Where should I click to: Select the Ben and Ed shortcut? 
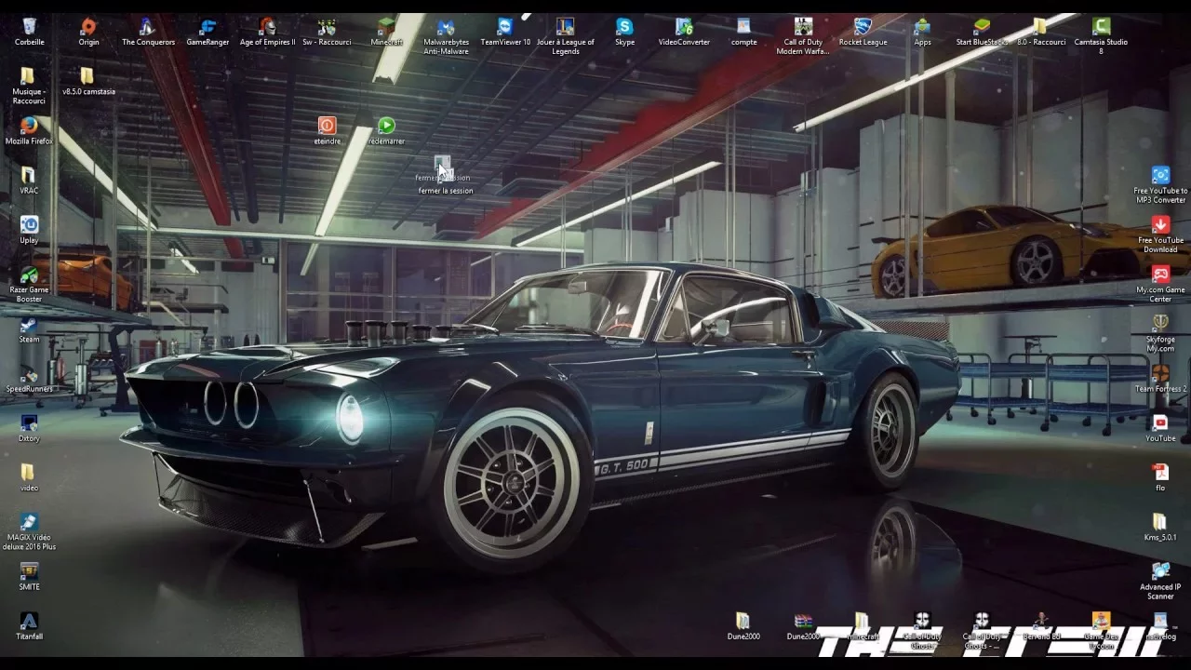coord(1041,621)
